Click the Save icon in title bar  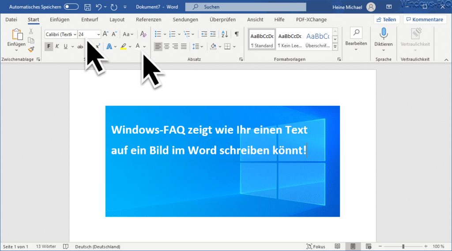click(x=88, y=7)
